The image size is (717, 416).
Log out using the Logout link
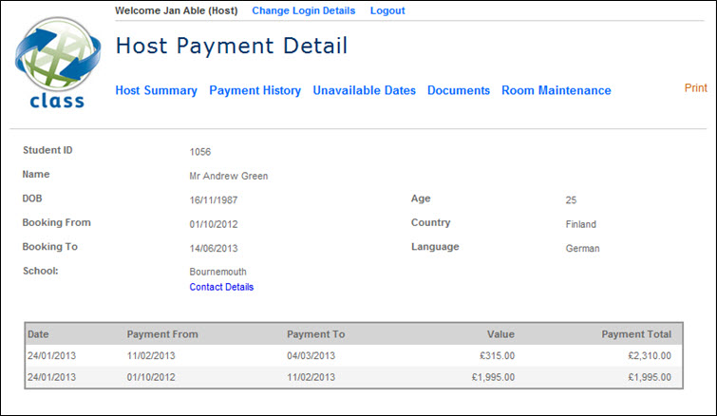(x=387, y=10)
